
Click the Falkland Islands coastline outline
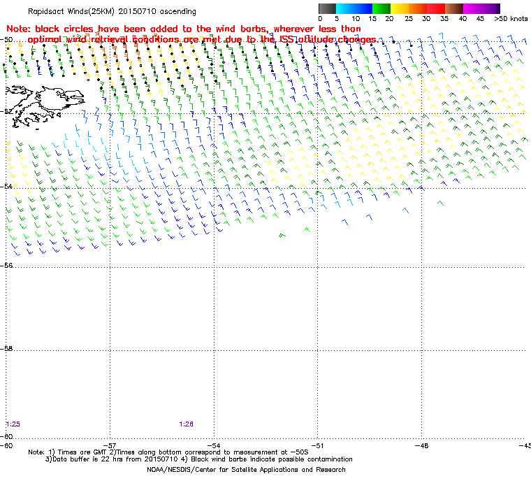[x=45, y=106]
